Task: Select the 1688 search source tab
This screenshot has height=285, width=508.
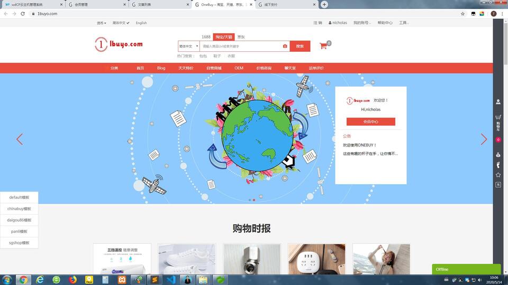Action: coord(206,37)
